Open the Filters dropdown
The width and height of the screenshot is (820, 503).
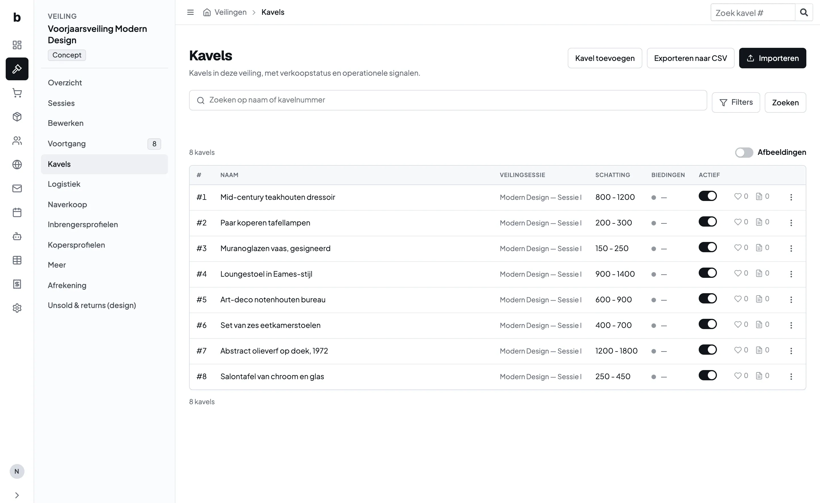pyautogui.click(x=736, y=102)
